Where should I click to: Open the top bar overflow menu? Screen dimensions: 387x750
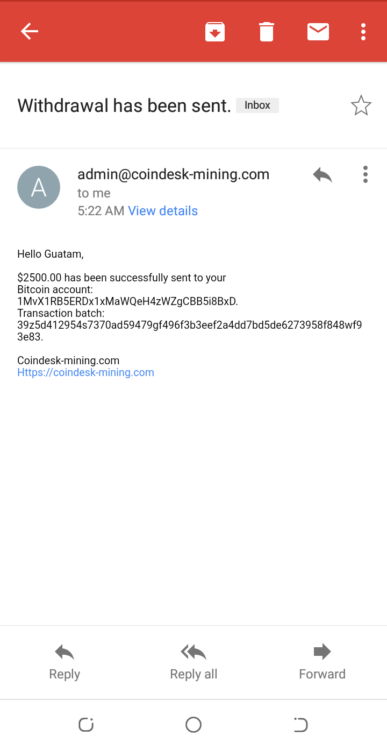tap(363, 32)
